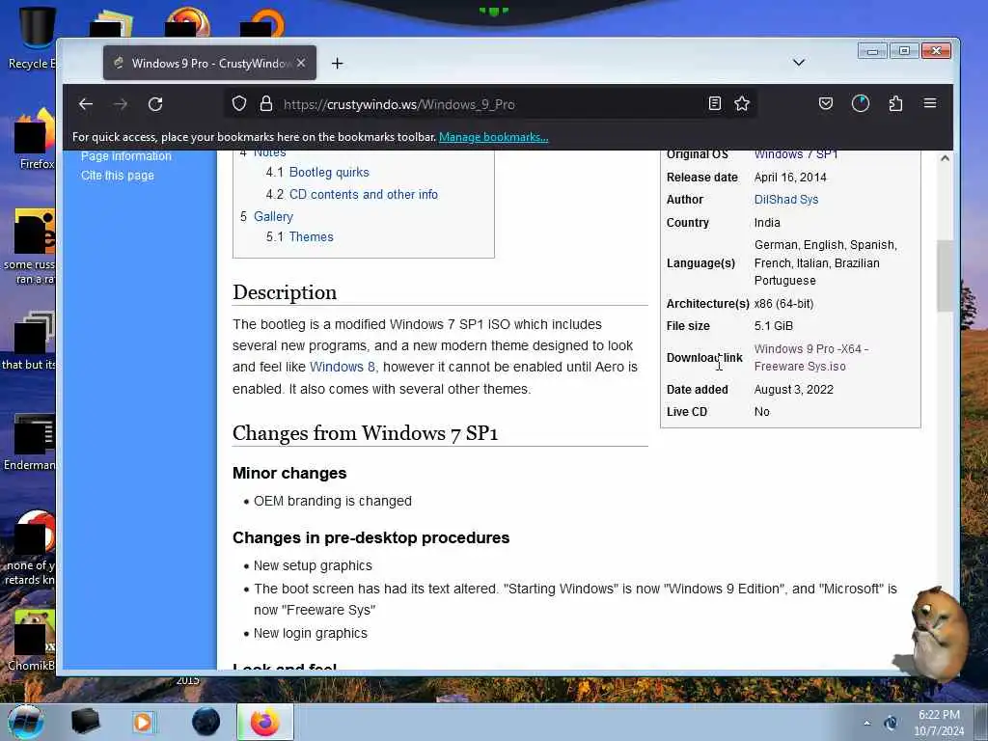Image resolution: width=988 pixels, height=741 pixels.
Task: Follow the Windows 8 link in Description
Action: (x=343, y=367)
